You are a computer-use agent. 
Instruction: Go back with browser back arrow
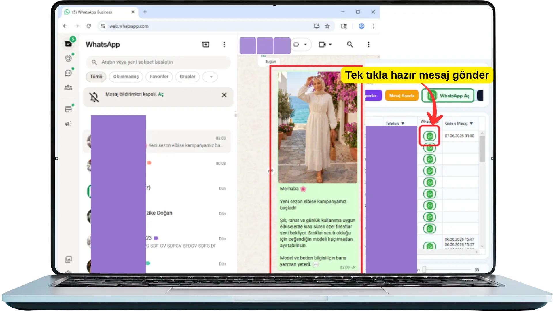coord(65,26)
